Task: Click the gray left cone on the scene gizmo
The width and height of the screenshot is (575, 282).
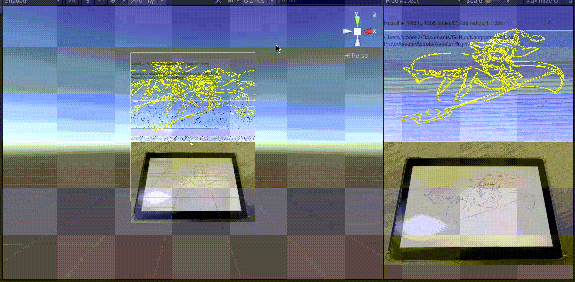Action: pyautogui.click(x=347, y=32)
